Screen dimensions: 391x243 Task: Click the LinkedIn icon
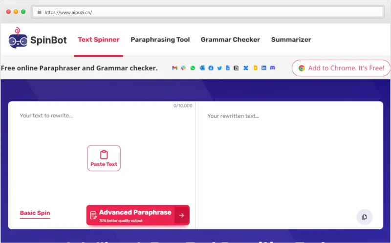point(264,68)
